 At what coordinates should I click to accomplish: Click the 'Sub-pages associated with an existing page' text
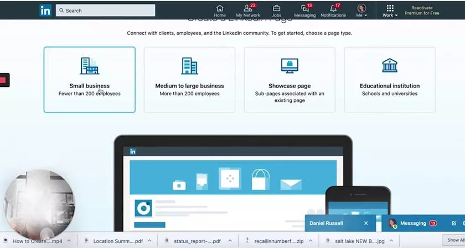pos(290,97)
